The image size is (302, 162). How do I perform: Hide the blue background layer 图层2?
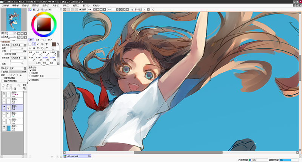4,127
